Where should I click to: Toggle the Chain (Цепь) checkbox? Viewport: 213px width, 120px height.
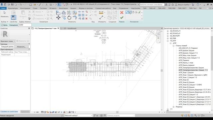point(2,25)
